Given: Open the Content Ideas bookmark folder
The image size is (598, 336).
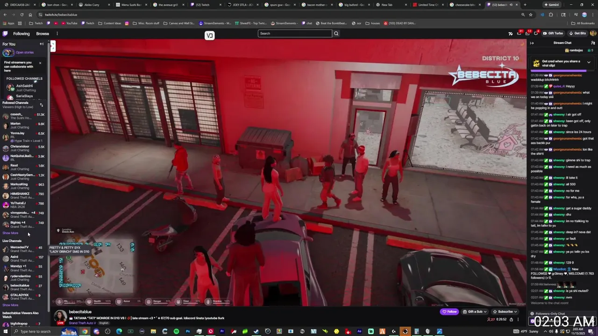Looking at the screenshot, I should [x=109, y=23].
